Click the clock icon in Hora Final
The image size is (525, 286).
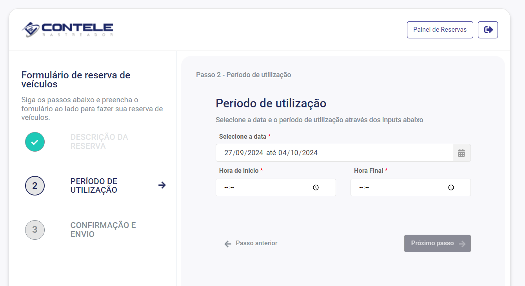tap(451, 187)
